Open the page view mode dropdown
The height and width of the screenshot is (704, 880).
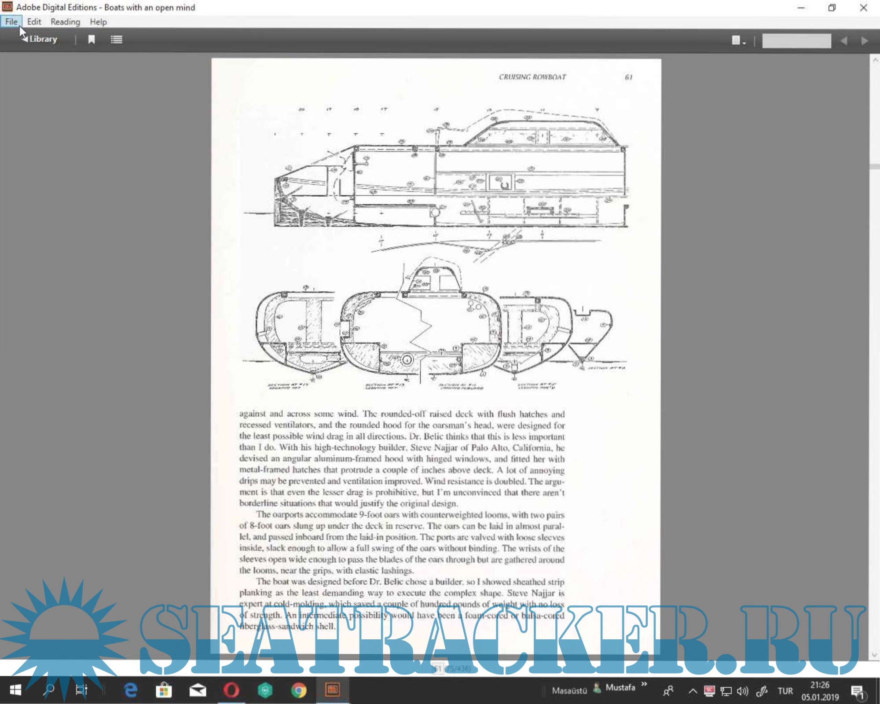click(x=738, y=41)
